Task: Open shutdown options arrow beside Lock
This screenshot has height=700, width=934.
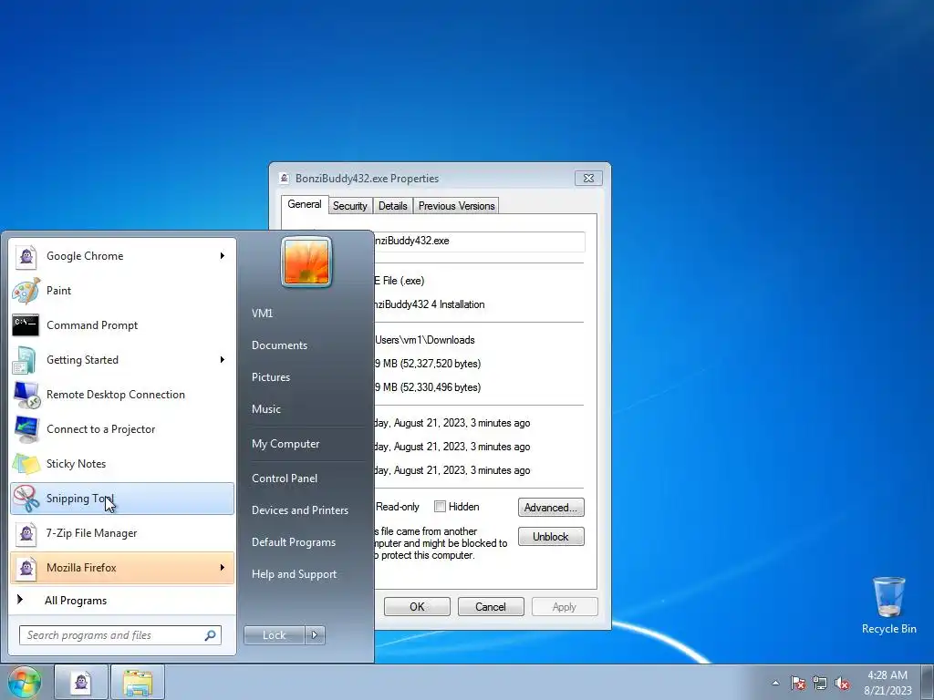Action: click(x=315, y=635)
